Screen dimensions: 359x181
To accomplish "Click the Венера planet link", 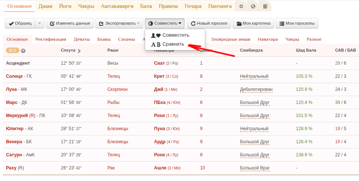I will point(14,142).
